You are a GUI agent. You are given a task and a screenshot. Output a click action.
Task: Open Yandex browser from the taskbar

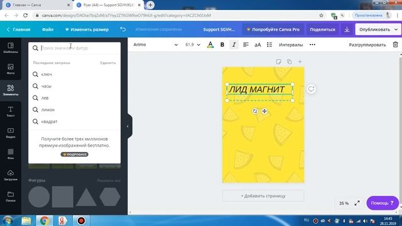pyautogui.click(x=62, y=220)
